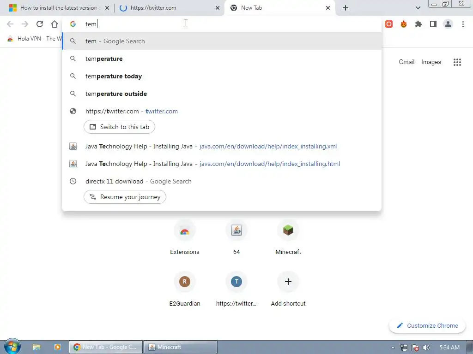Select the New Tab tab
Image resolution: width=473 pixels, height=354 pixels.
tap(279, 8)
